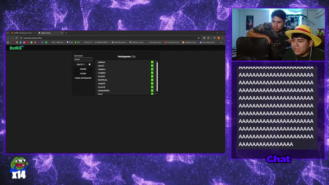Image resolution: width=329 pixels, height=185 pixels.
Task: Open the Kicklet.app bookmark
Action: pos(137,42)
